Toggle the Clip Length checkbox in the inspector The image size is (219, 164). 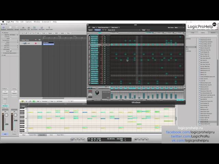point(11,49)
